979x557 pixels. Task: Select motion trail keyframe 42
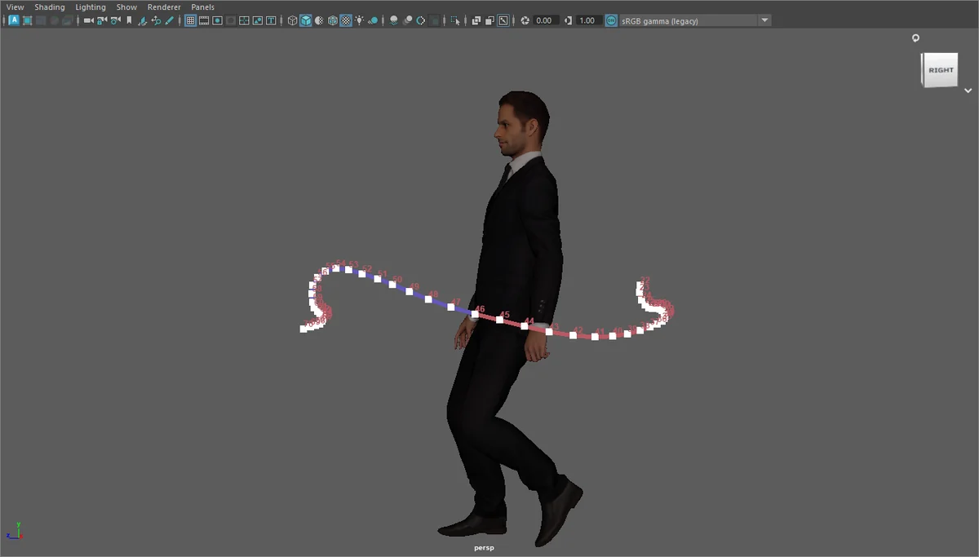(x=573, y=334)
